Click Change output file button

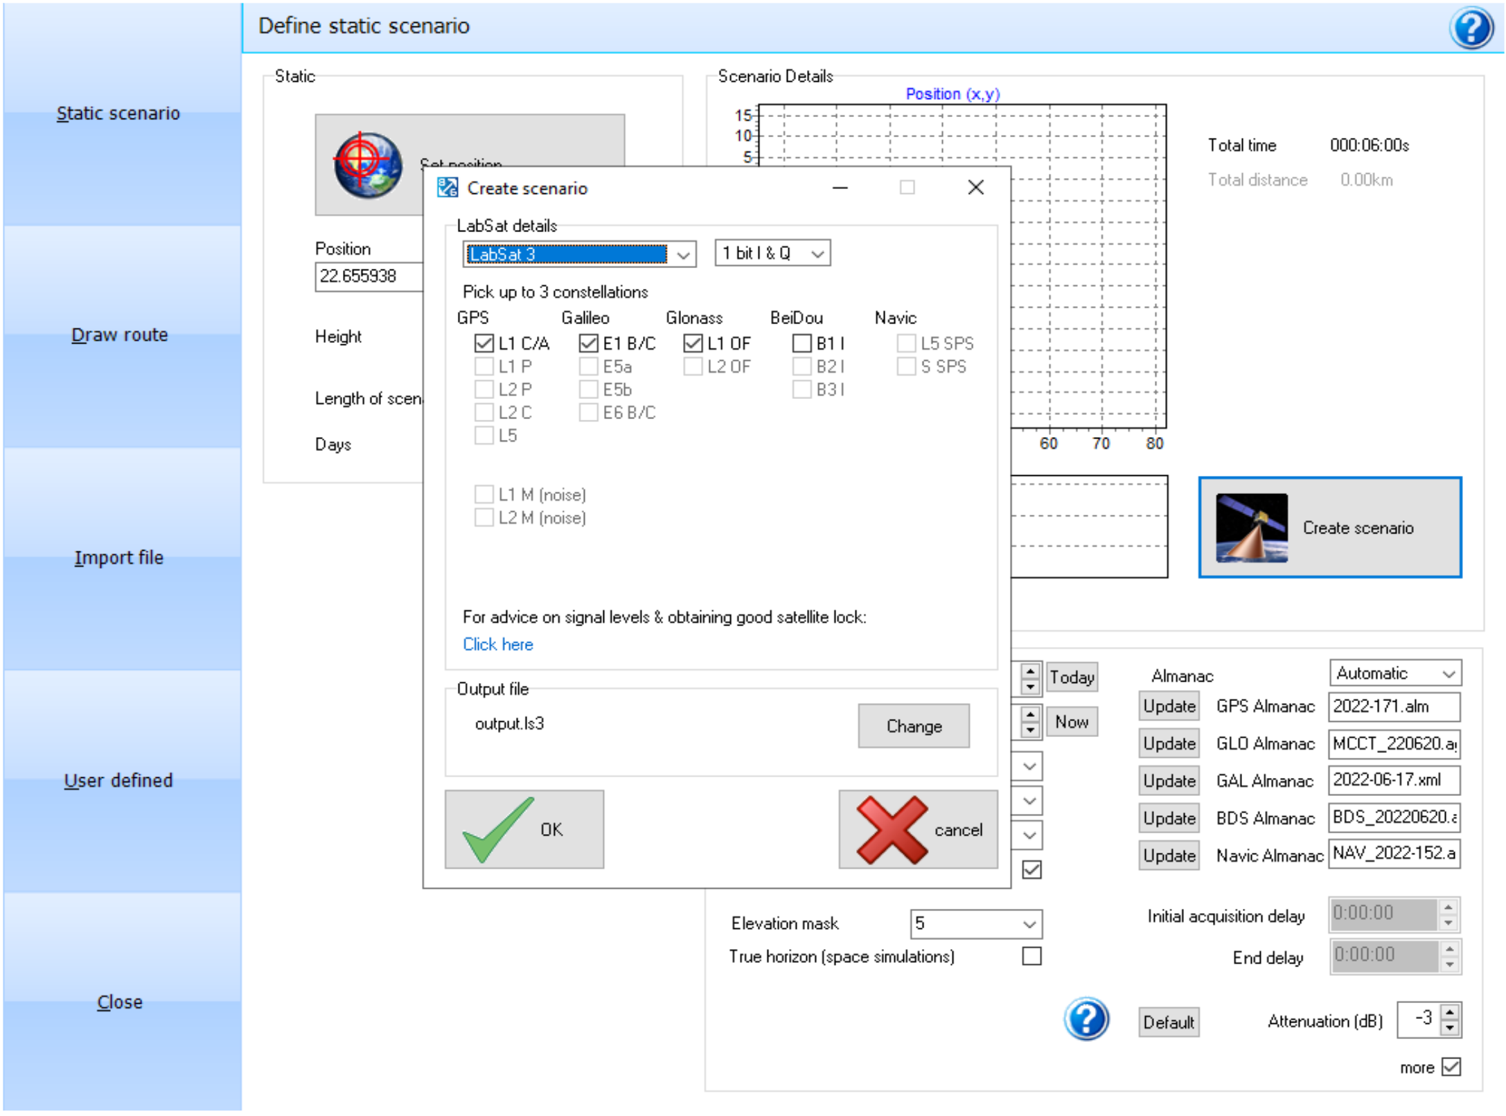tap(914, 726)
